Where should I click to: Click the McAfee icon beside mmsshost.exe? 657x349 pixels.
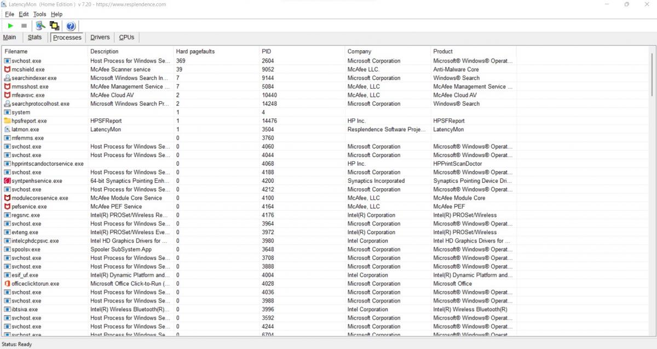pyautogui.click(x=7, y=86)
